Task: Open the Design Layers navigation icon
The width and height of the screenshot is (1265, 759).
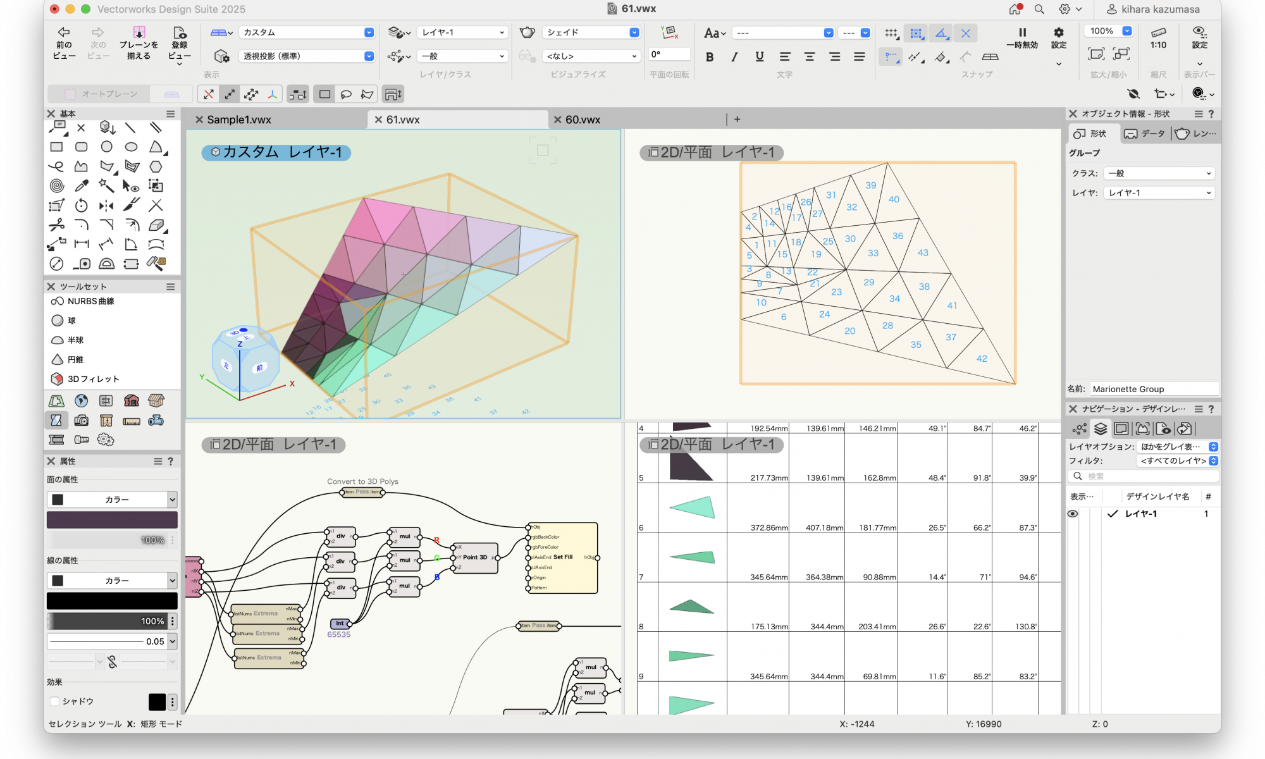Action: tap(1101, 429)
